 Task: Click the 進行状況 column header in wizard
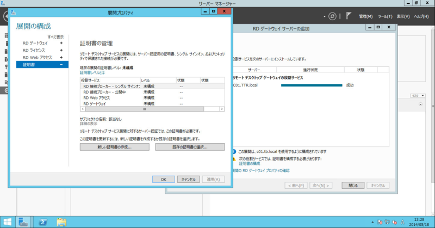310,70
